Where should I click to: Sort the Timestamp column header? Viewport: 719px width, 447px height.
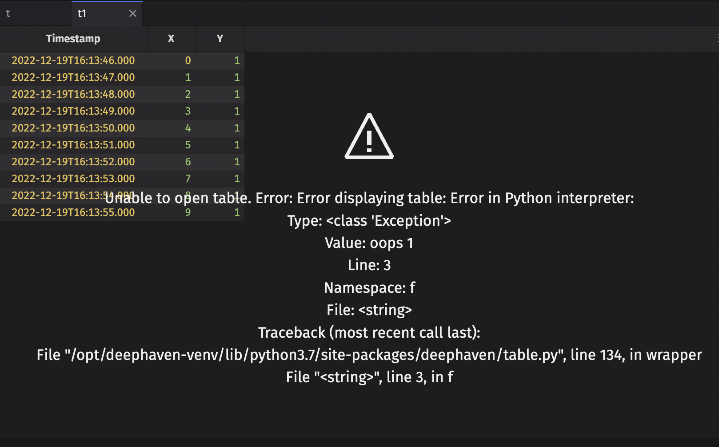73,39
